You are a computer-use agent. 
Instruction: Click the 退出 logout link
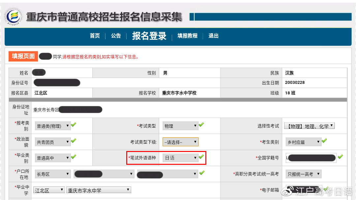coord(213,36)
